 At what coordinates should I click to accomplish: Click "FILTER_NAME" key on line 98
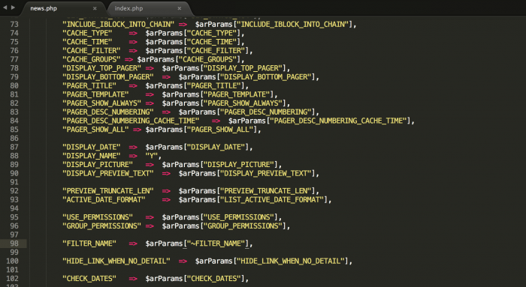tap(89, 244)
